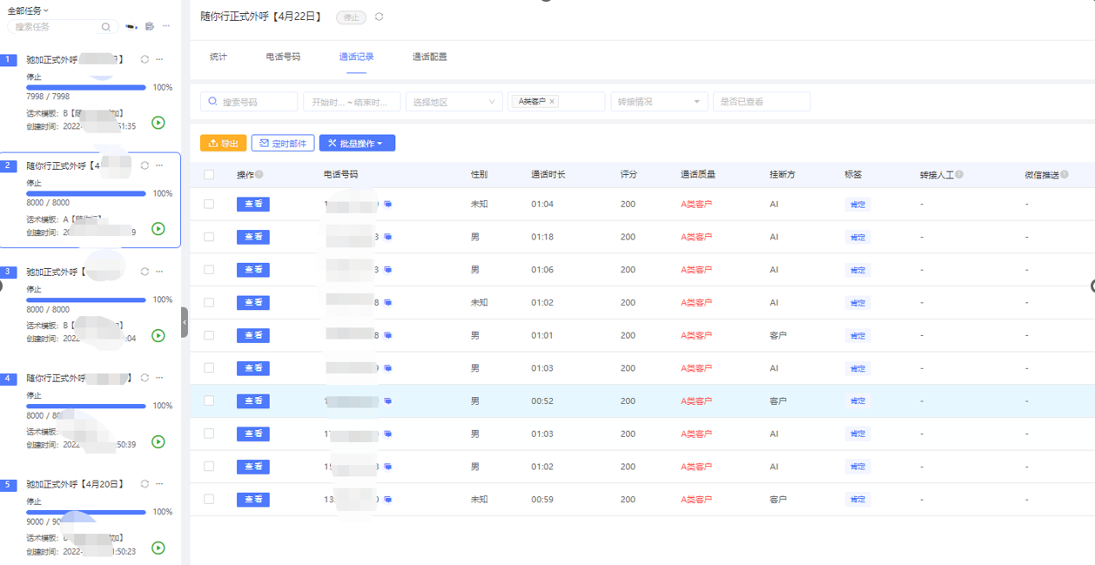
Task: Click the message icon in first call row
Action: point(388,205)
